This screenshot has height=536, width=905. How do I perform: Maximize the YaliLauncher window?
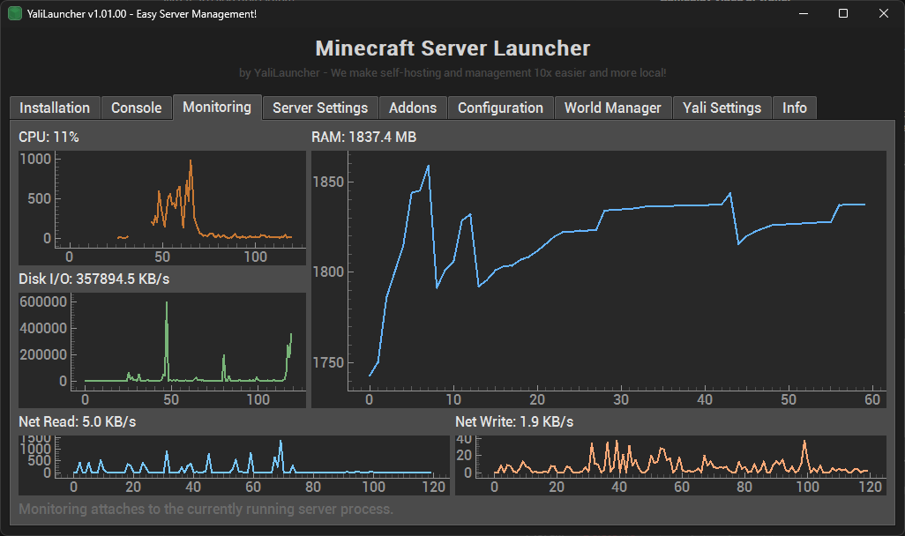[x=843, y=13]
